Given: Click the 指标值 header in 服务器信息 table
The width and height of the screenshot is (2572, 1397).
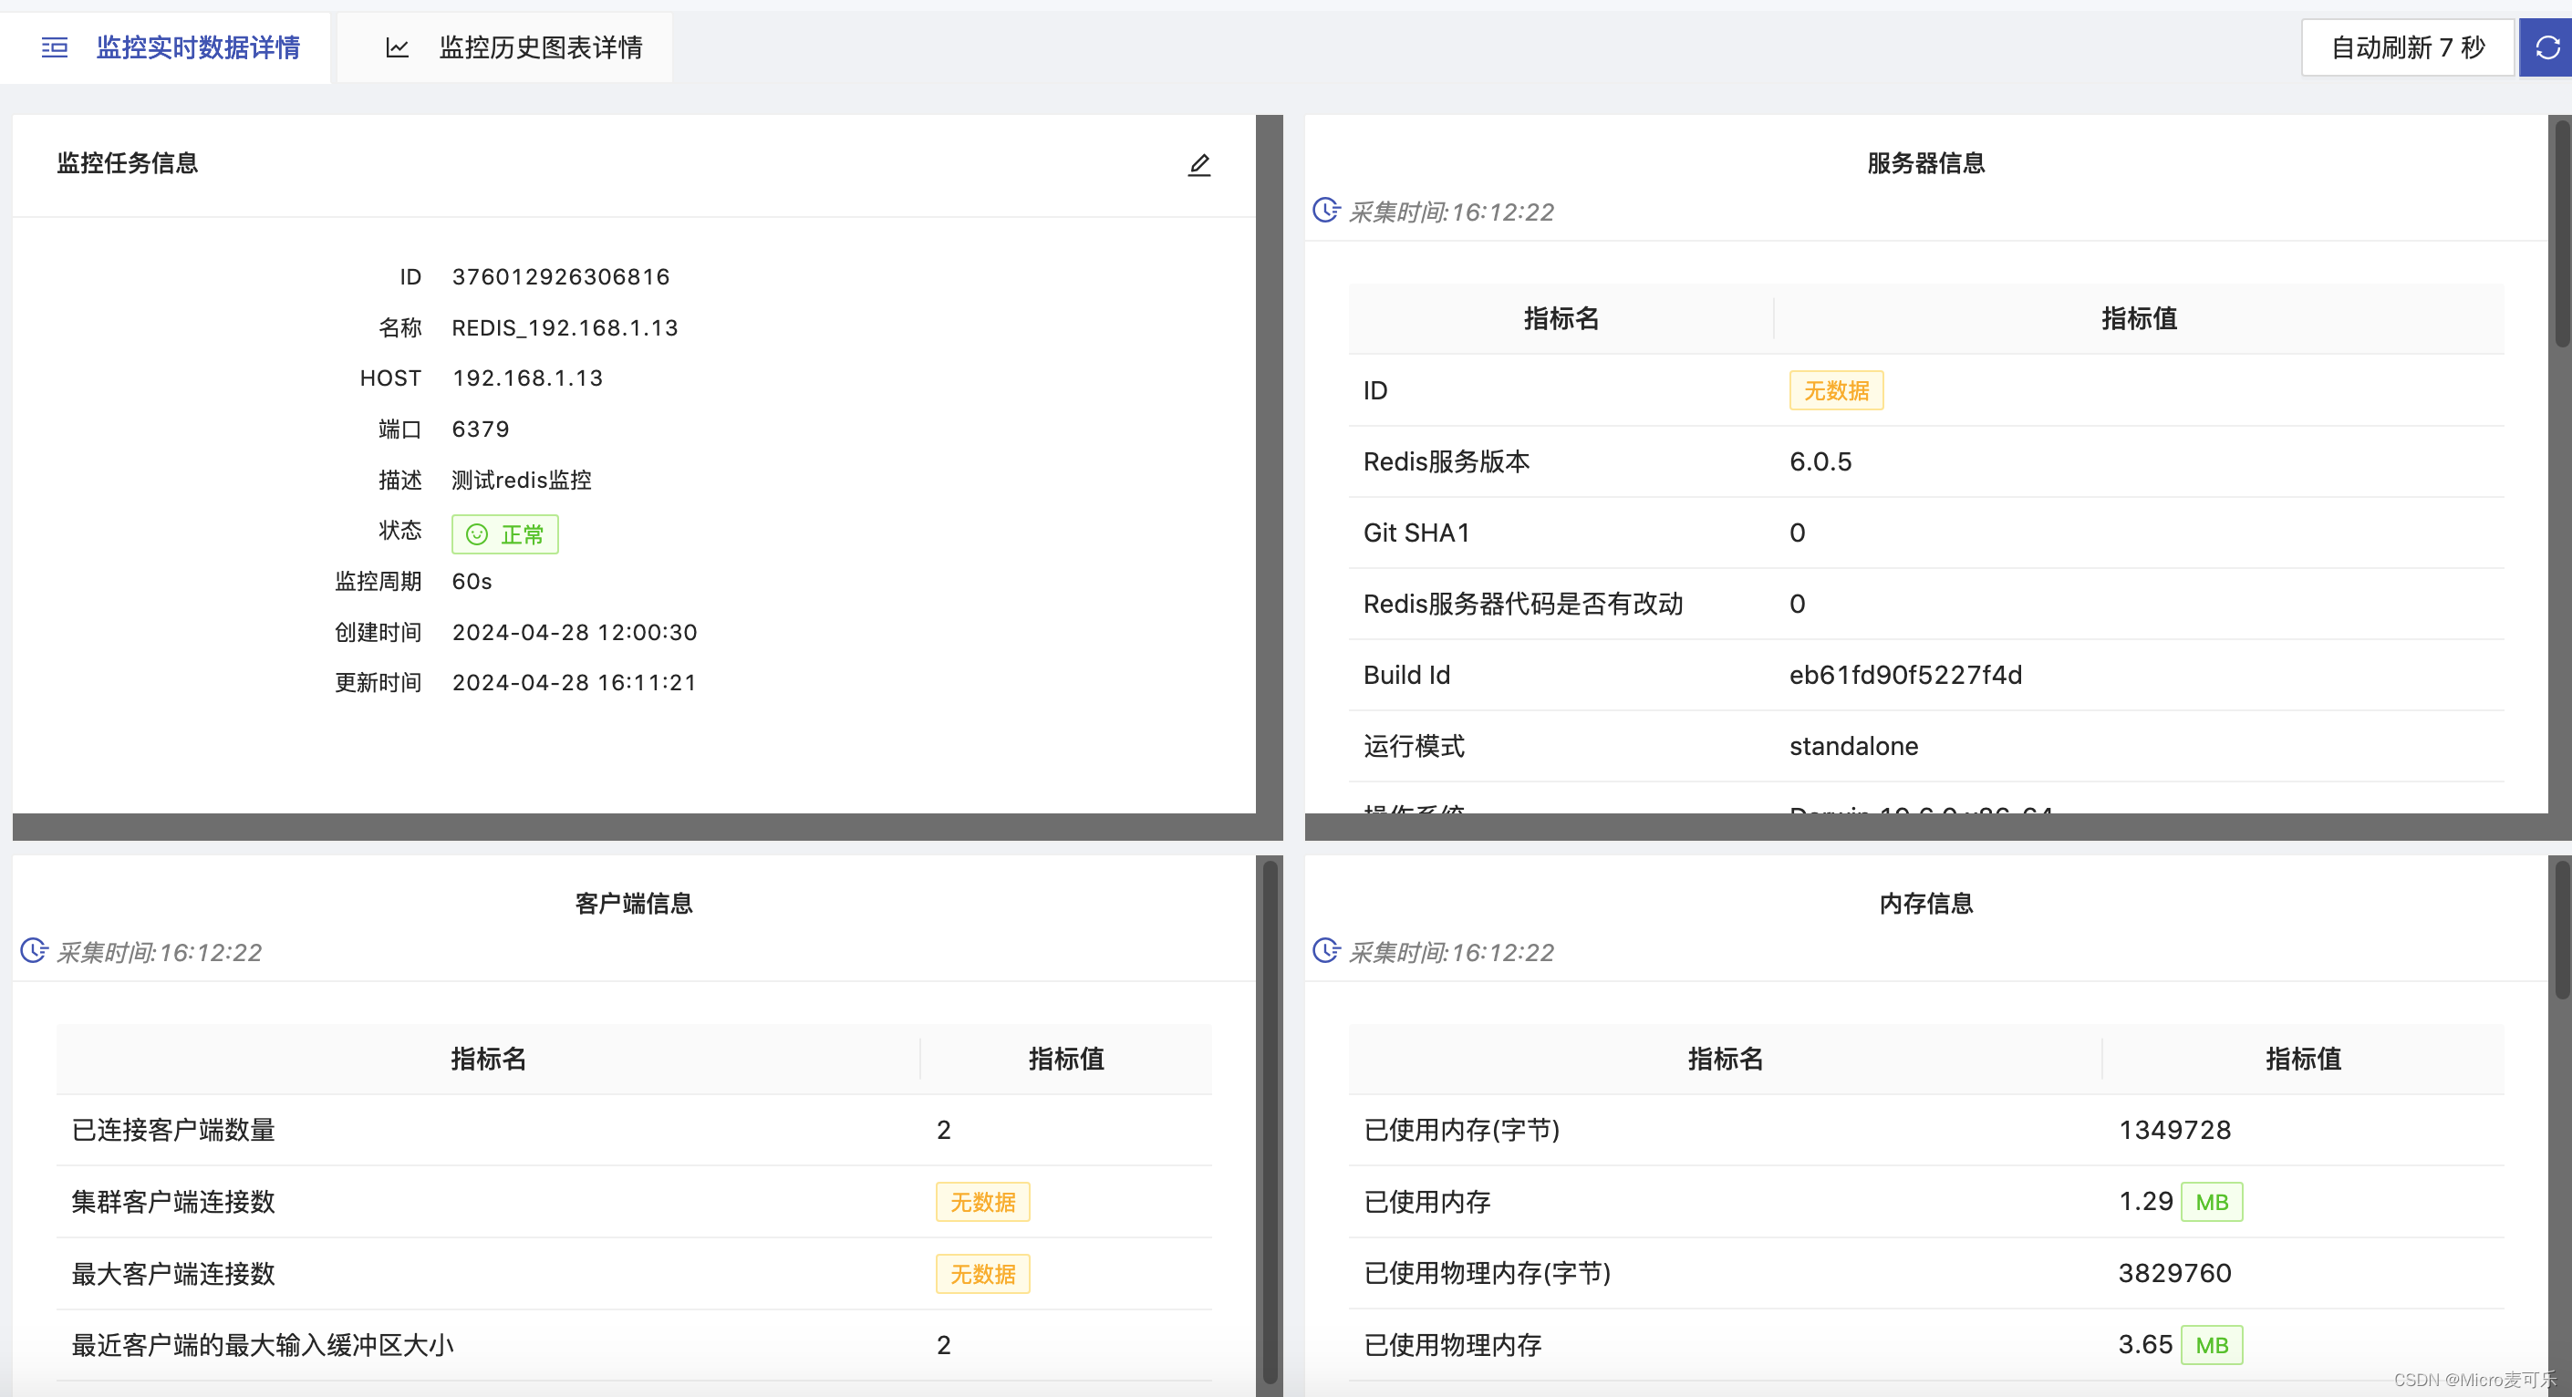Looking at the screenshot, I should [2139, 319].
